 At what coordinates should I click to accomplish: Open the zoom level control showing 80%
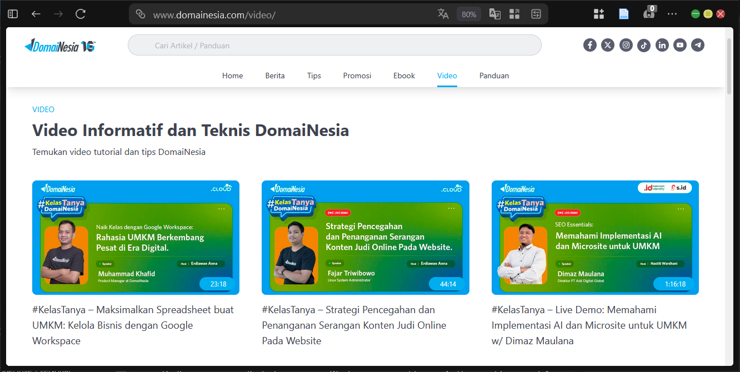click(468, 14)
